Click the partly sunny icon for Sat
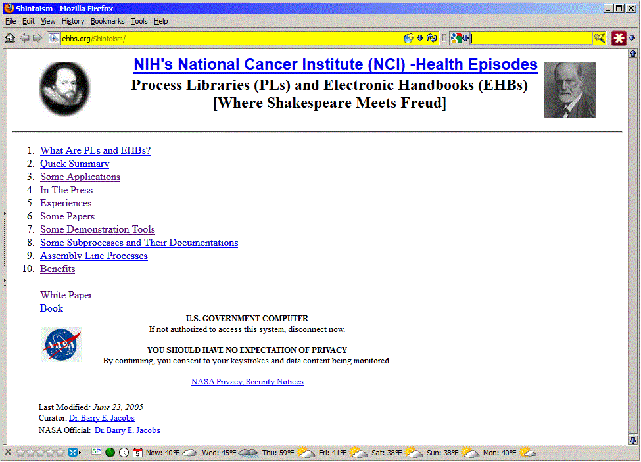The image size is (641, 462). point(414,452)
